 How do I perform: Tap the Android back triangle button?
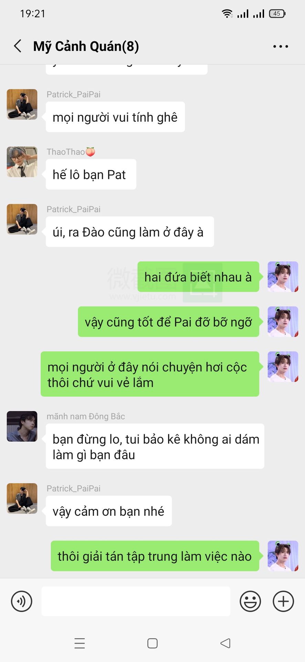225,643
